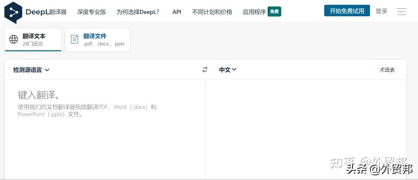
Task: Open 深度专业版 in the navigation
Action: point(91,12)
